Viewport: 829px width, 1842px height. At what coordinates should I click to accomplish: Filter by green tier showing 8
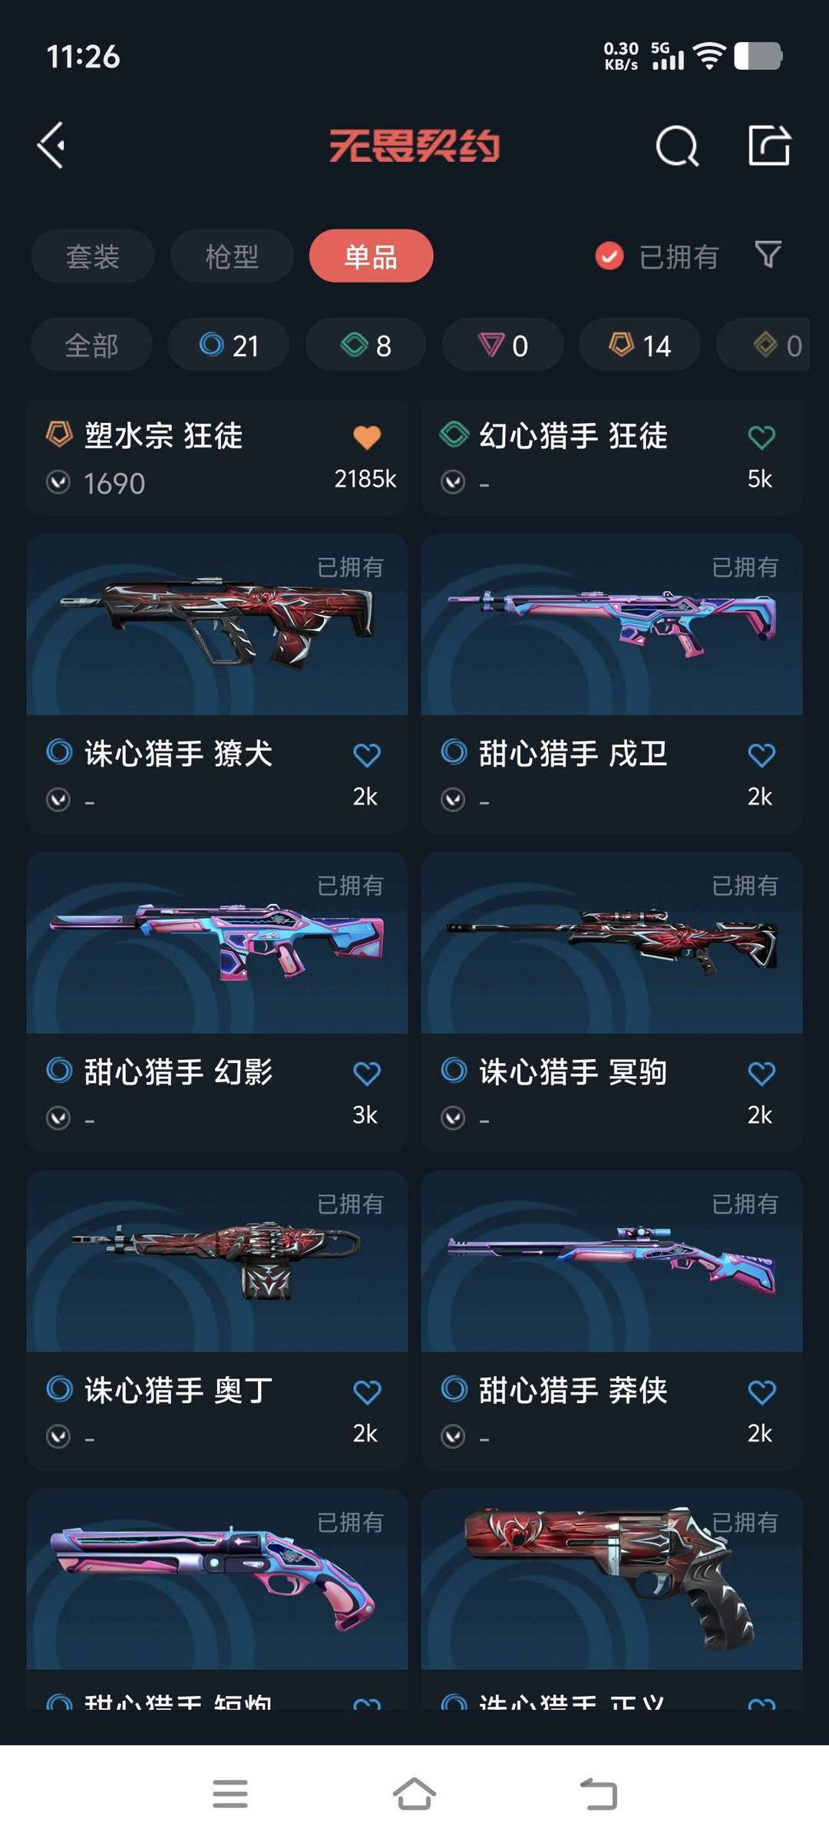[x=365, y=345]
